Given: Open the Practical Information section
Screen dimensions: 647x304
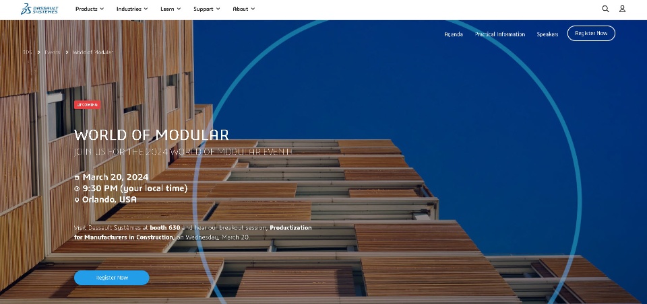Looking at the screenshot, I should tap(499, 34).
